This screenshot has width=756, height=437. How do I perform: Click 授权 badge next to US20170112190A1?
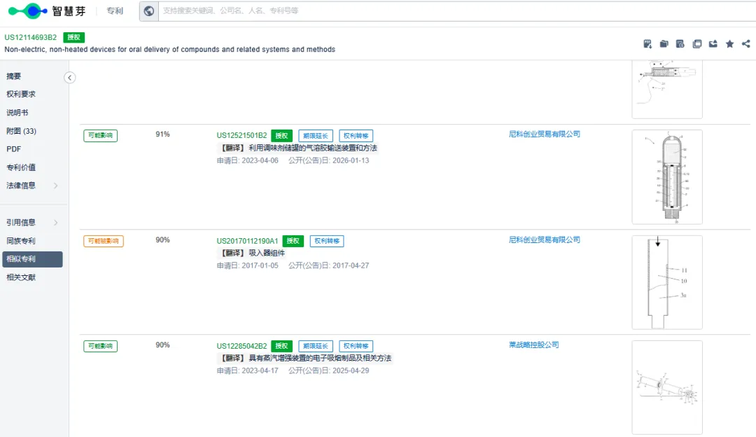click(x=293, y=241)
